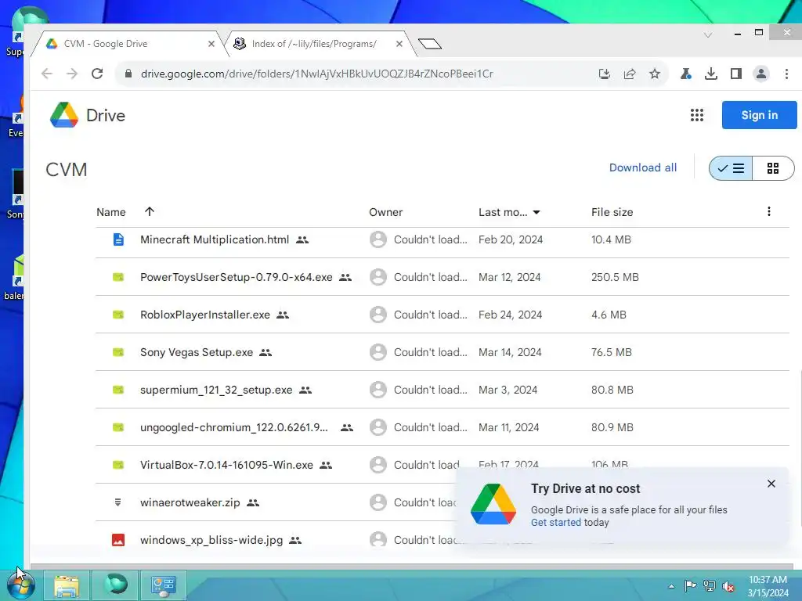Click the Mar 14, 2024 date cell

509,352
